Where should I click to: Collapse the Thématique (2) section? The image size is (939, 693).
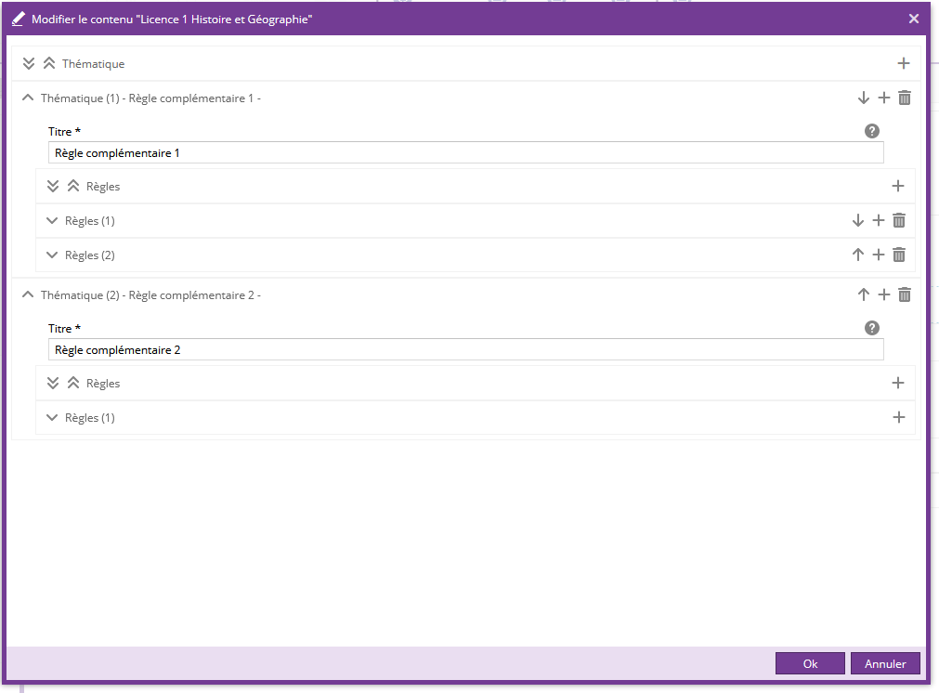pos(27,294)
